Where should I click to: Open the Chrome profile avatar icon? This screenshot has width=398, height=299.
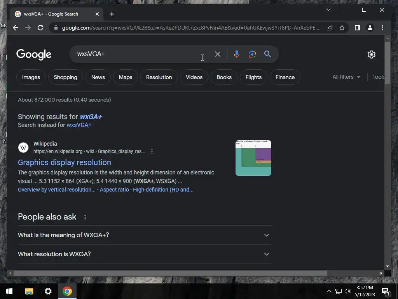[370, 28]
